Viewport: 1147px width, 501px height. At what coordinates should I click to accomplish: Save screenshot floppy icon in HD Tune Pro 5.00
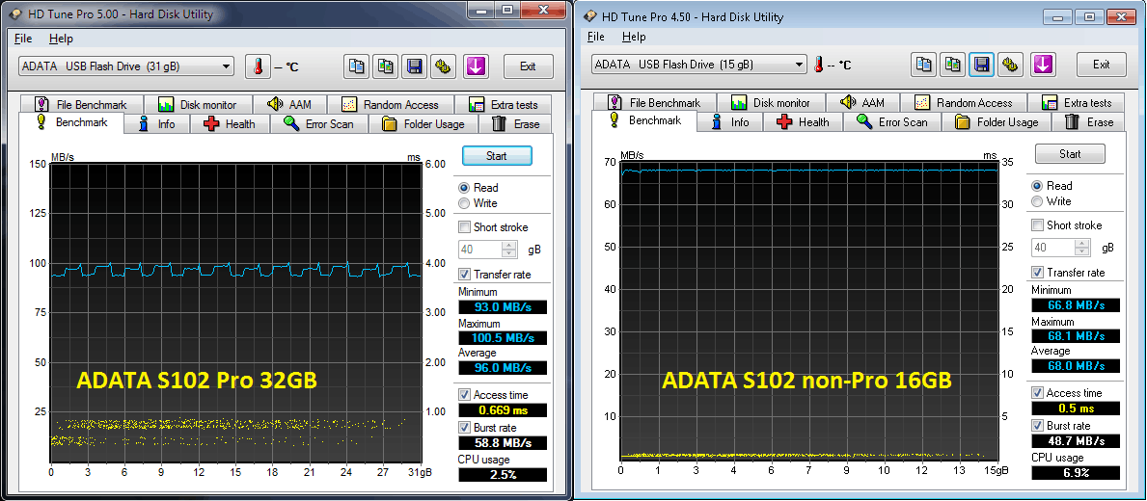point(414,66)
